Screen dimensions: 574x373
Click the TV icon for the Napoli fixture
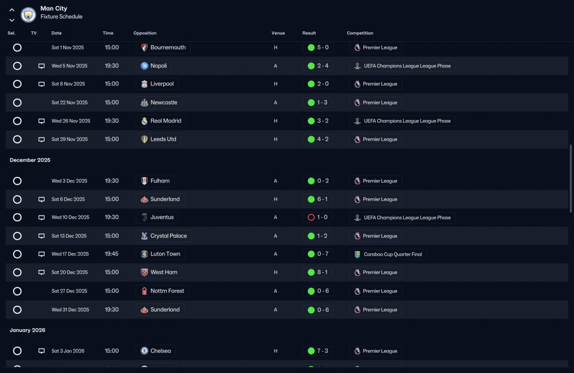pos(41,66)
